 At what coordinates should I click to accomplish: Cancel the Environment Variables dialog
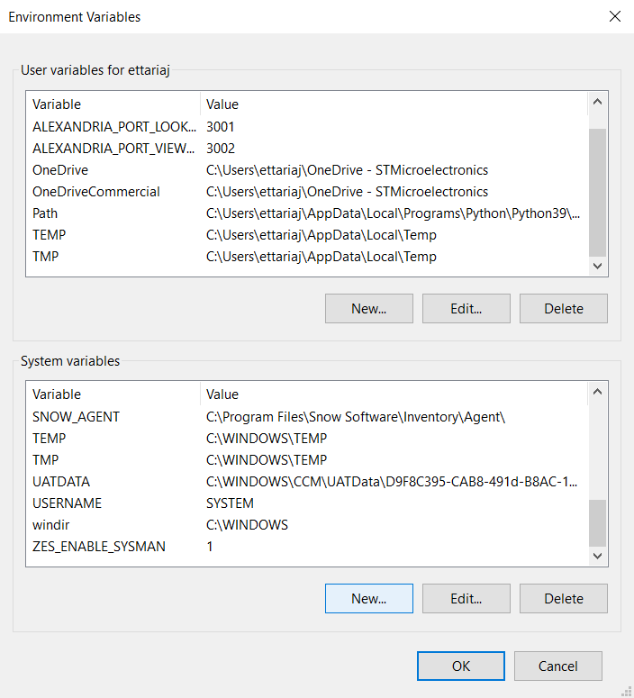(x=557, y=666)
